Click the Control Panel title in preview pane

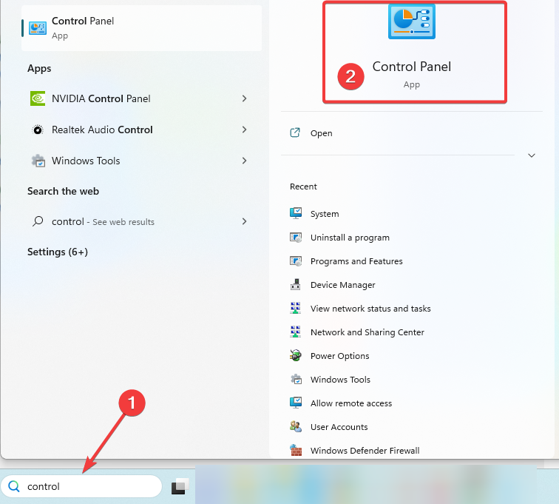pos(412,67)
